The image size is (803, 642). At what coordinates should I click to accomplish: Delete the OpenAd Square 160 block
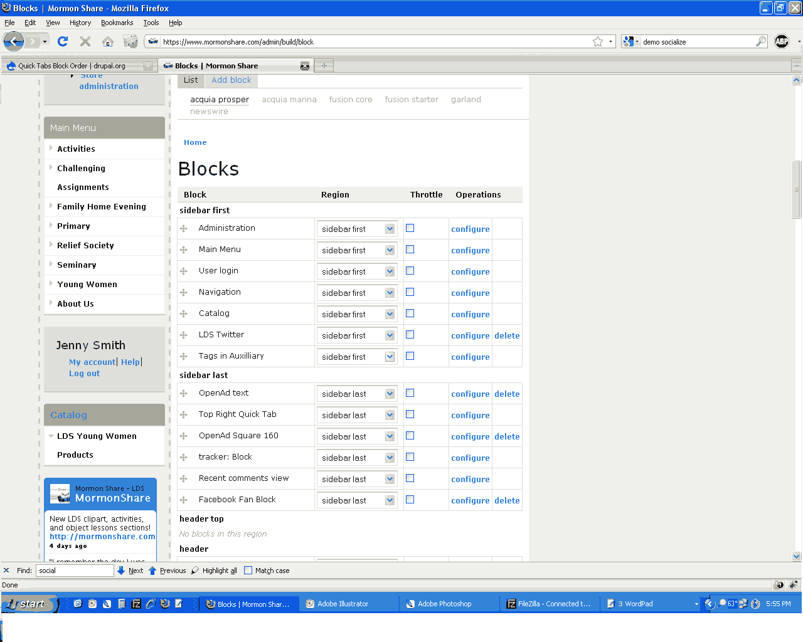pos(507,436)
